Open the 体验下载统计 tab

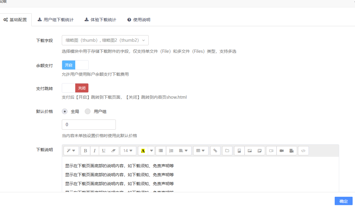pyautogui.click(x=101, y=20)
